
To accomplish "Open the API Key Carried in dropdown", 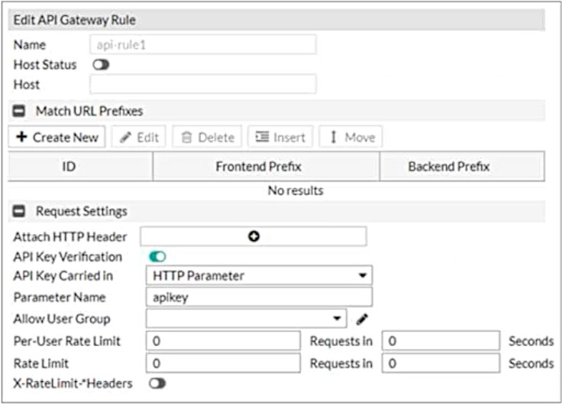I will (x=258, y=276).
